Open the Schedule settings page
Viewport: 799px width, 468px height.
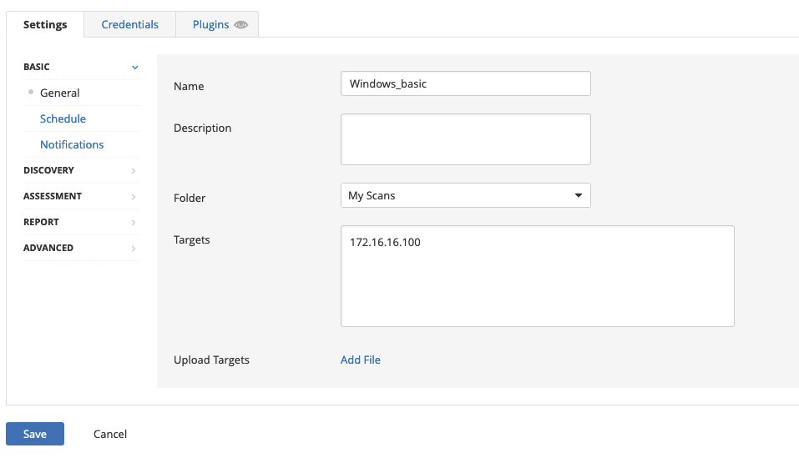pos(63,118)
